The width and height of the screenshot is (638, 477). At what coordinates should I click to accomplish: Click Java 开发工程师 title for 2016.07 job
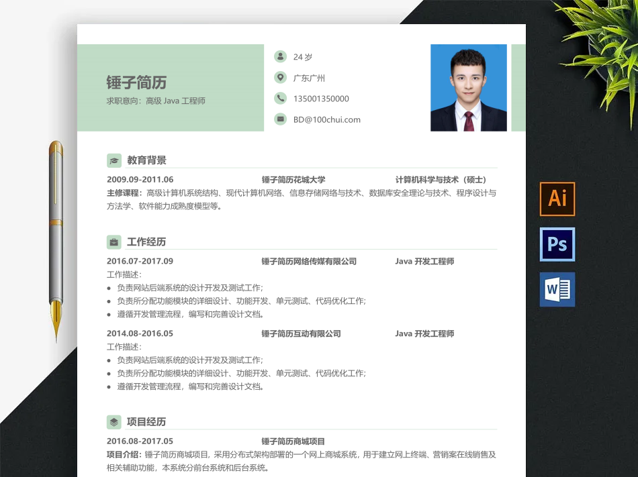(x=424, y=261)
